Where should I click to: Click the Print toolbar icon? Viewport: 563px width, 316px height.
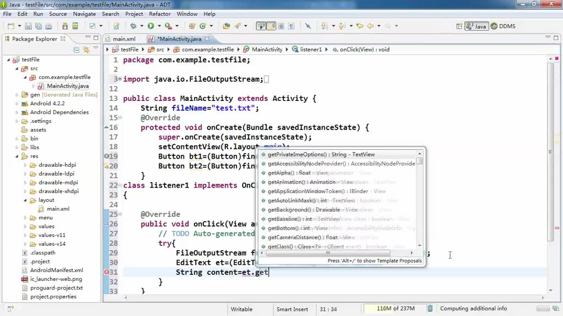(x=48, y=26)
